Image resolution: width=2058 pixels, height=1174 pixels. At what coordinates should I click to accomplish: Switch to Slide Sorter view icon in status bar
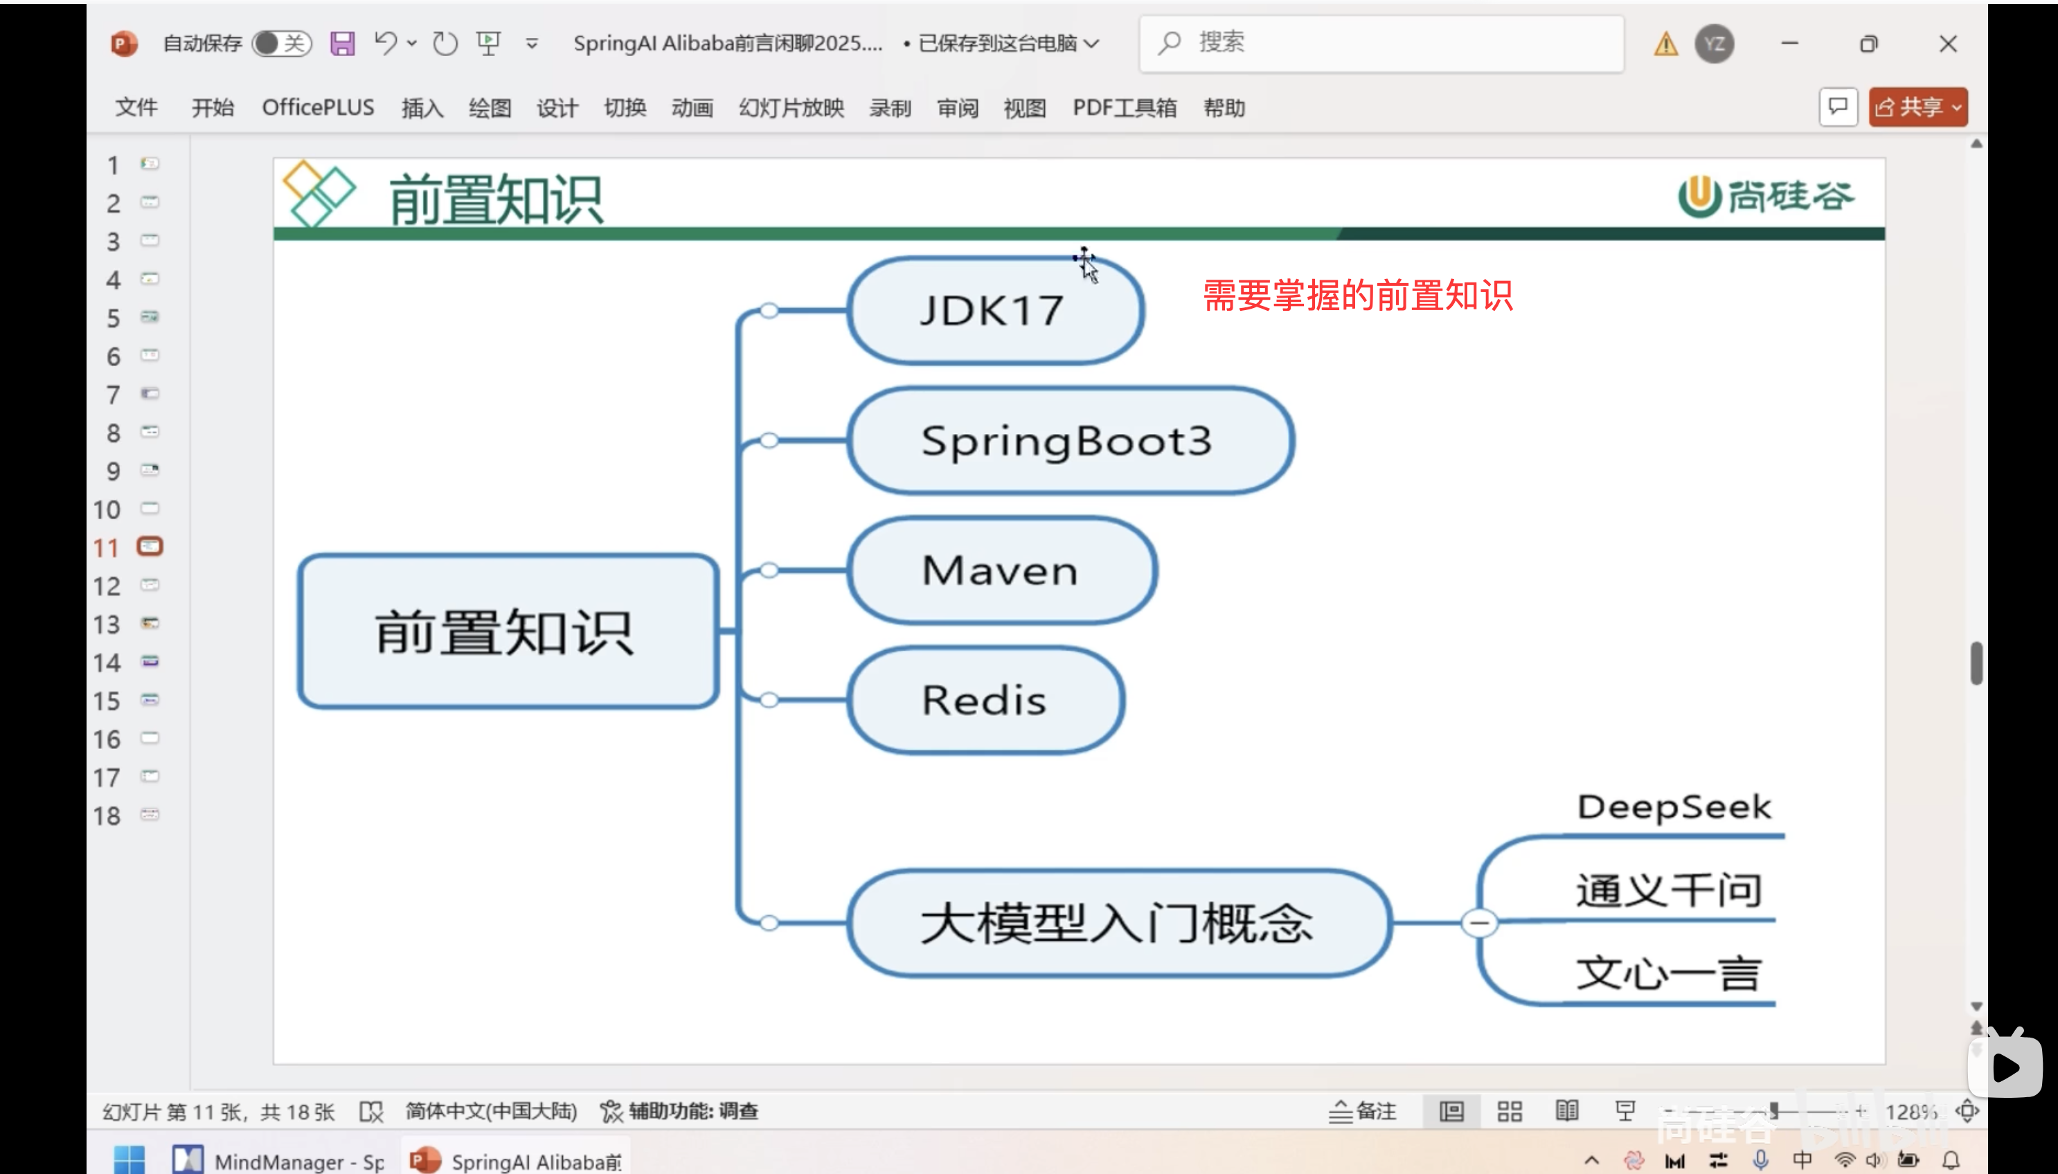1510,1110
